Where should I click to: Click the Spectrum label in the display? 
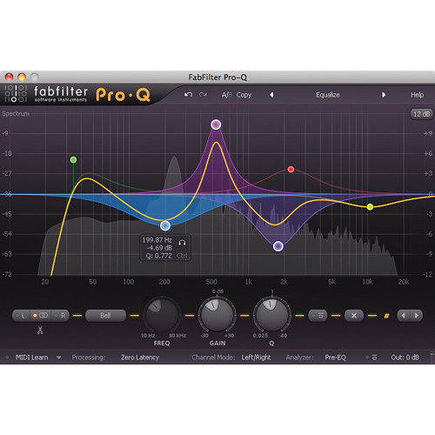16,114
